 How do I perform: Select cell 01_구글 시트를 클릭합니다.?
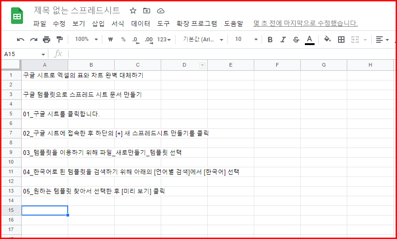coord(45,114)
